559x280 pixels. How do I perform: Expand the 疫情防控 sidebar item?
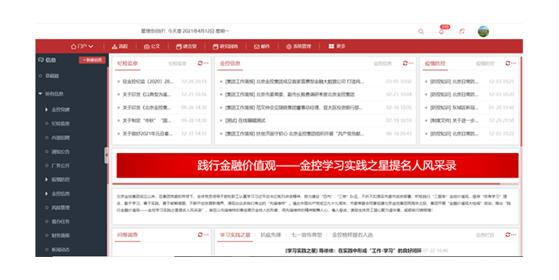46,180
